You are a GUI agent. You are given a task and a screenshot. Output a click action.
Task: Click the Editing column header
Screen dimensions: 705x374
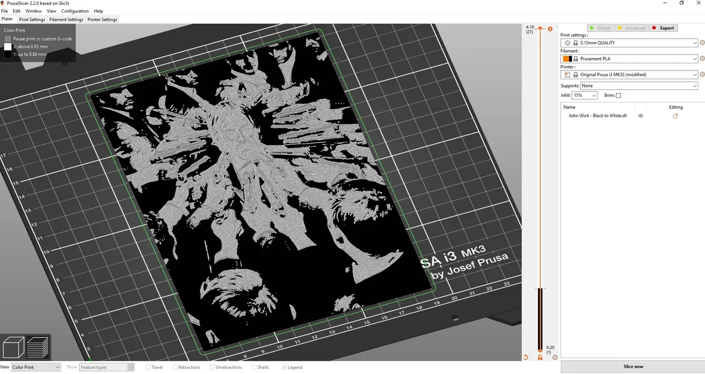676,107
